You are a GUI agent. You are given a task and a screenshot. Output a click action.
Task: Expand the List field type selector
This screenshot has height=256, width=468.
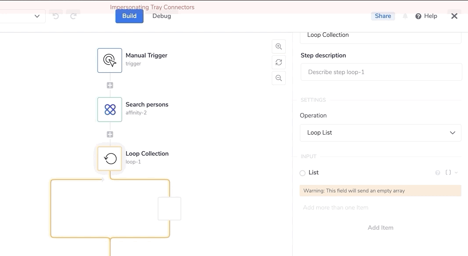451,173
